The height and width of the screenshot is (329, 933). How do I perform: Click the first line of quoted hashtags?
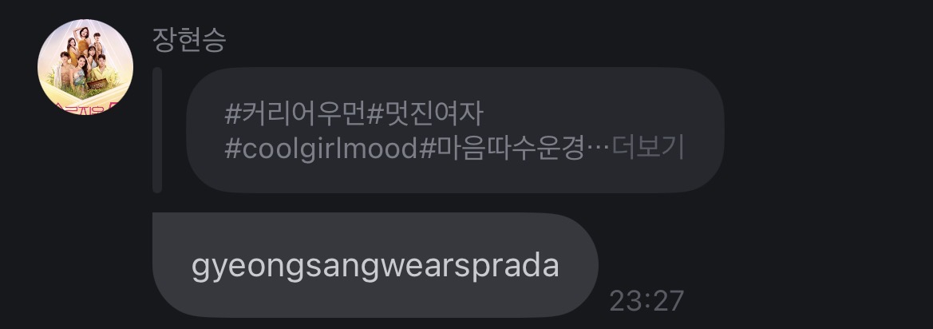(354, 113)
